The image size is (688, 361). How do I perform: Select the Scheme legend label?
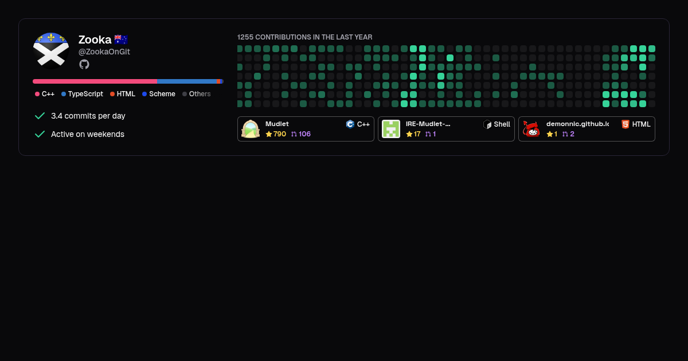tap(162, 94)
